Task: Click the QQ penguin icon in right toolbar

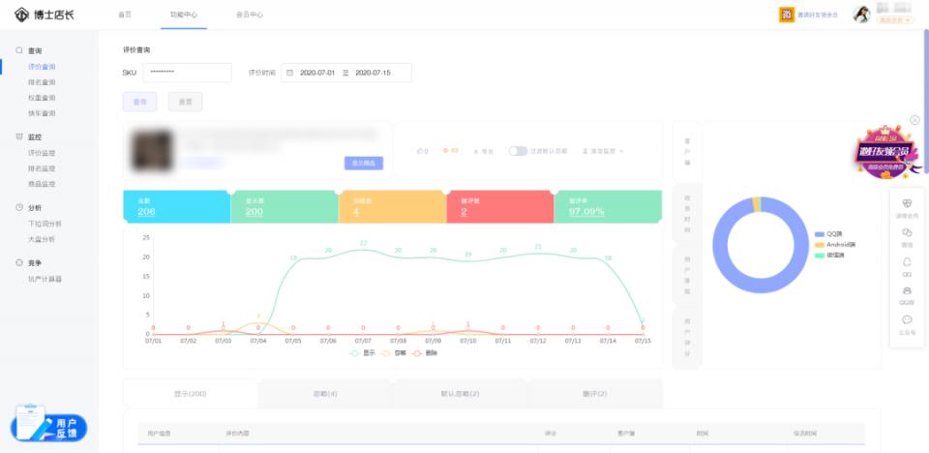Action: click(907, 261)
